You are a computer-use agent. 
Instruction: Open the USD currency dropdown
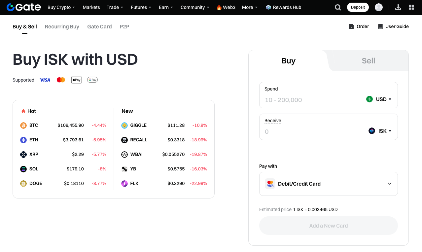tap(379, 99)
